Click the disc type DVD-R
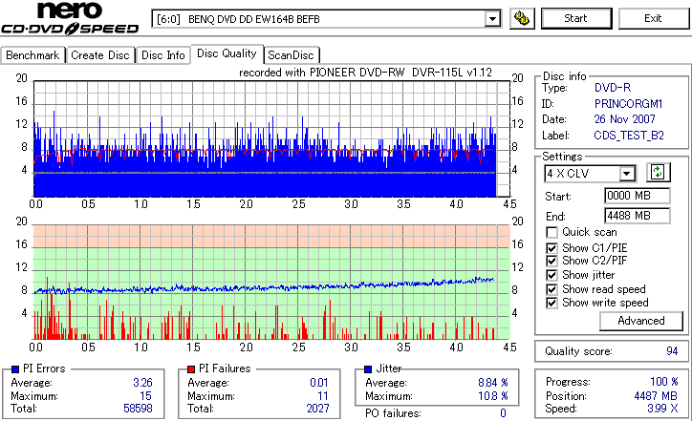This screenshot has width=692, height=421. pyautogui.click(x=613, y=88)
